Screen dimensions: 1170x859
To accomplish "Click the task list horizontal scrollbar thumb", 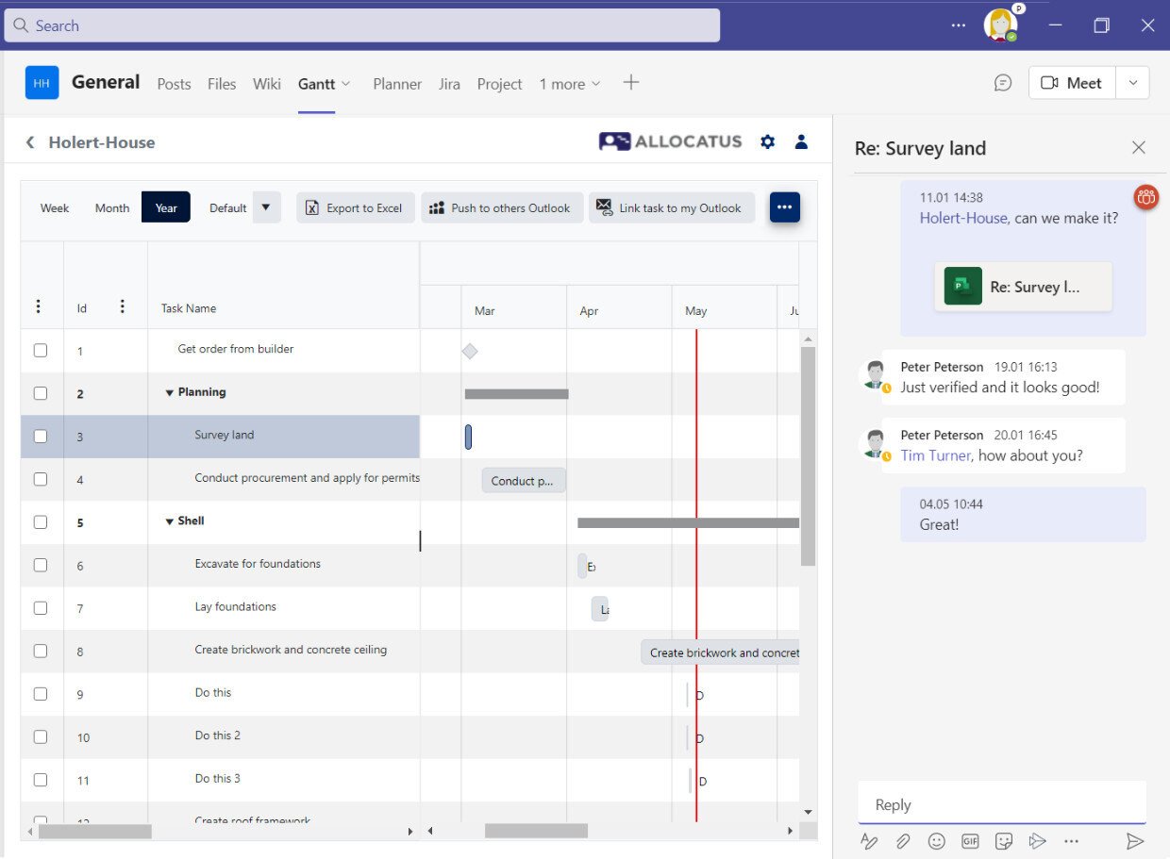I will point(95,831).
